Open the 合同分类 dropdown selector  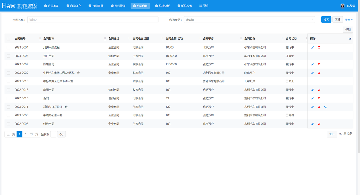pos(249,20)
